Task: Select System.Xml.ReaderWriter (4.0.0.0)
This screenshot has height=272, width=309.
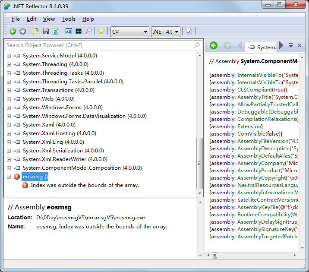Action: point(65,159)
